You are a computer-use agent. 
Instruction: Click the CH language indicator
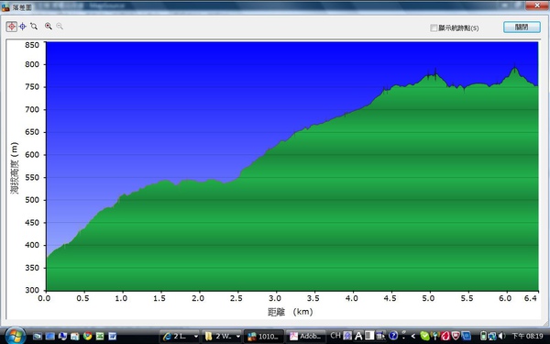tap(335, 336)
